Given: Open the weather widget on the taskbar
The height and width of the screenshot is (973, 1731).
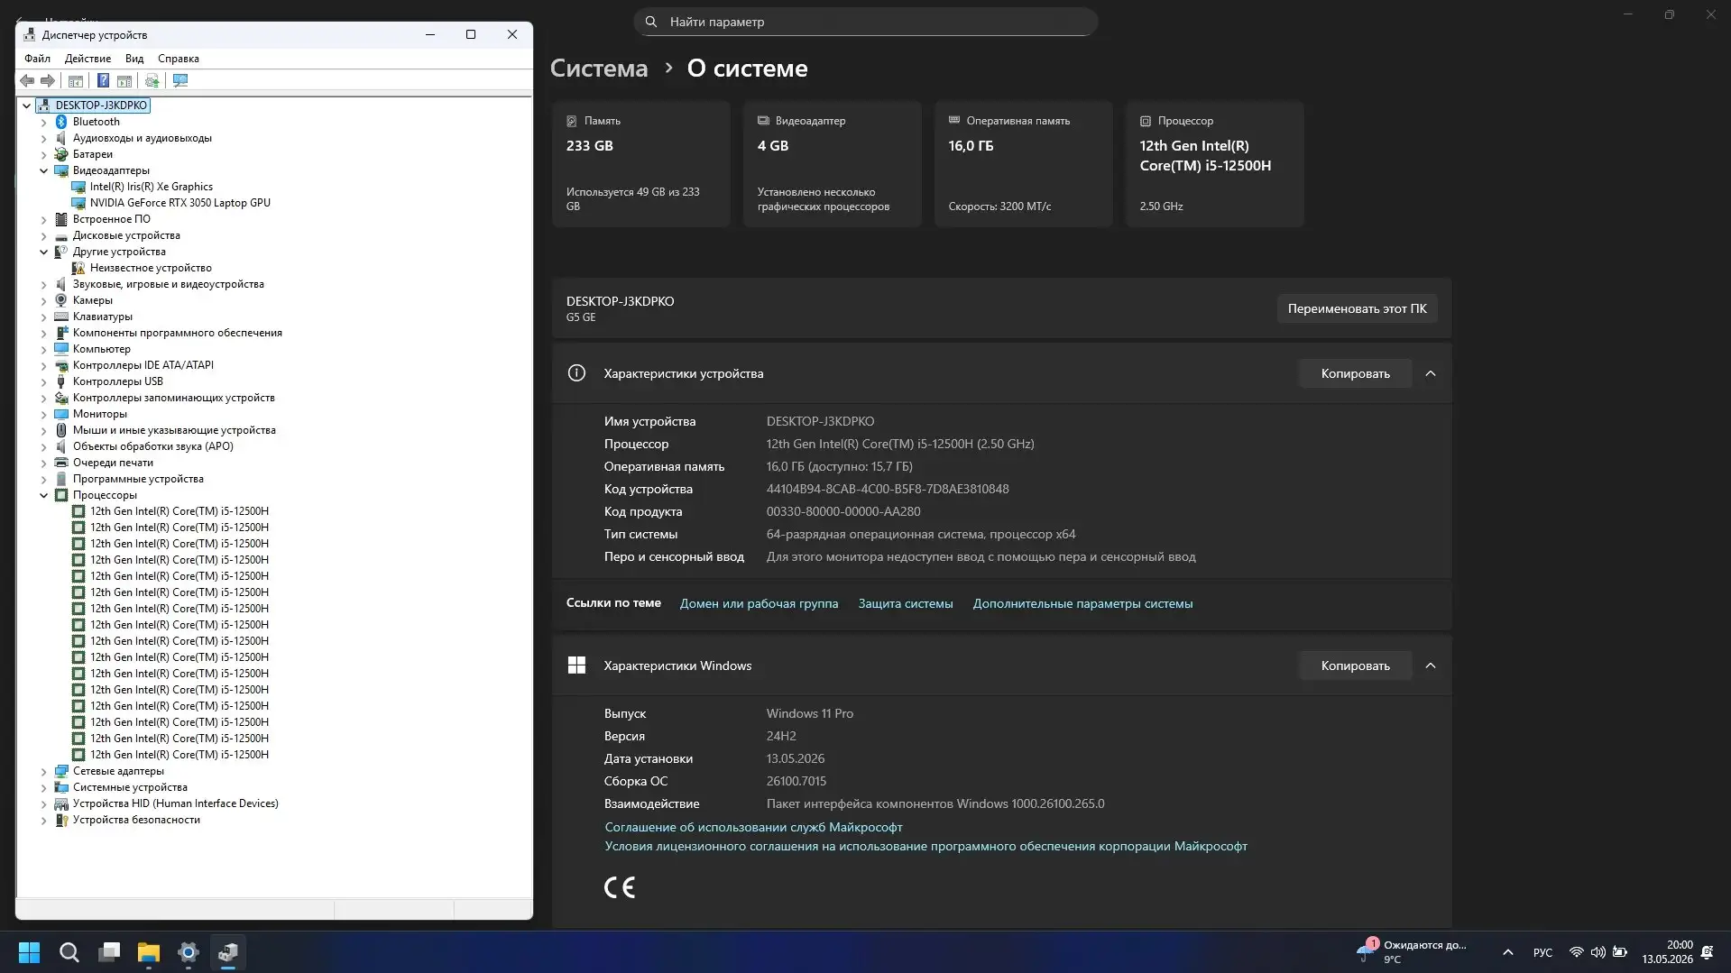Looking at the screenshot, I should (x=1412, y=952).
